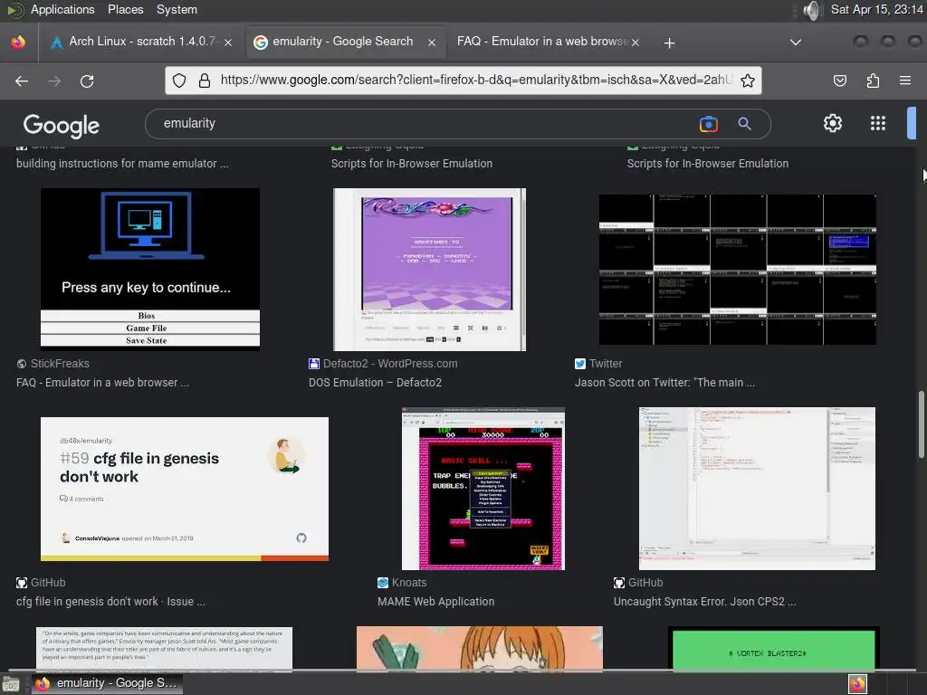Open middle Scripts for In-Browser Emulation link
This screenshot has width=927, height=695.
tap(412, 164)
